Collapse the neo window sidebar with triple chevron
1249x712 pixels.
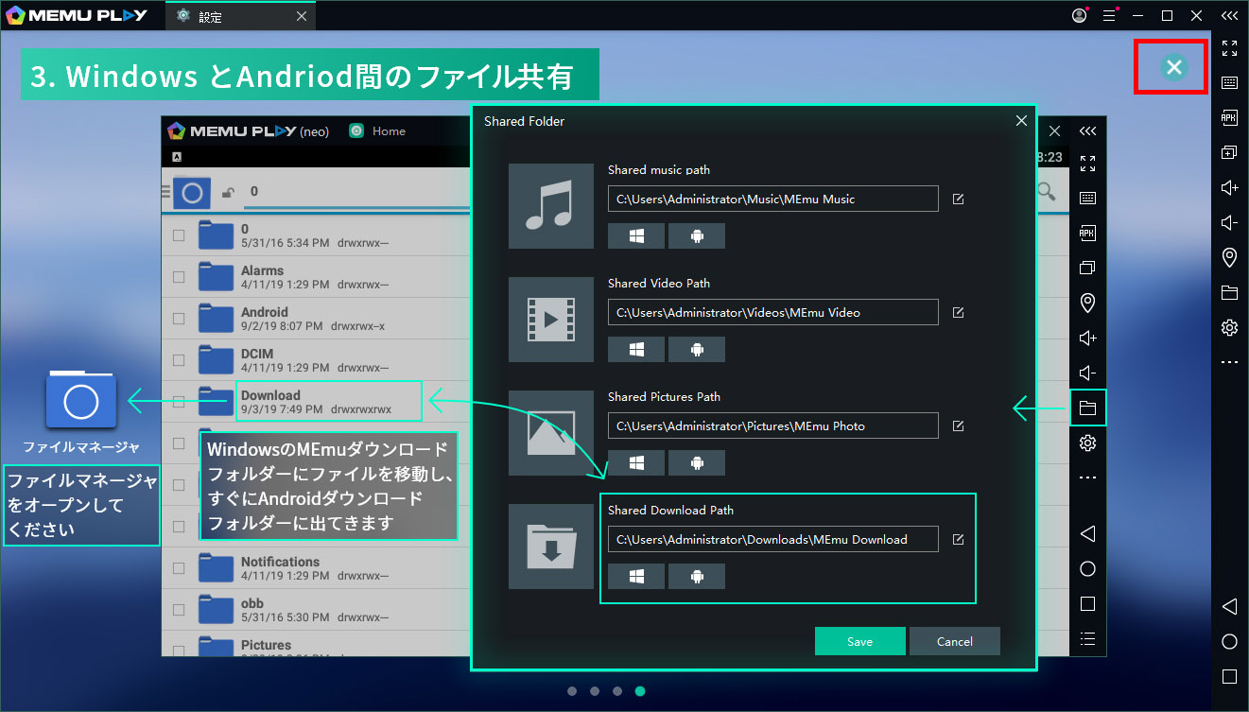pyautogui.click(x=1087, y=131)
